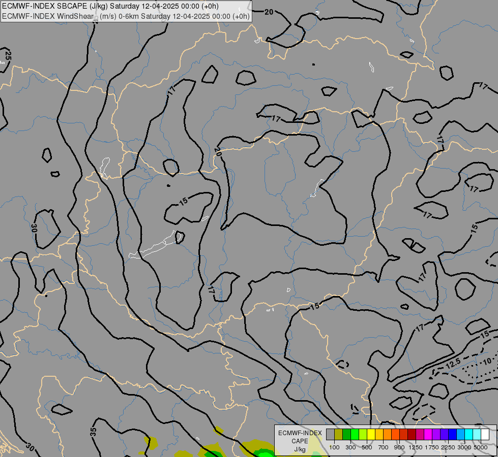Click the dashed contour label 12.5
Screen dimensions: 498x457
click(453, 364)
